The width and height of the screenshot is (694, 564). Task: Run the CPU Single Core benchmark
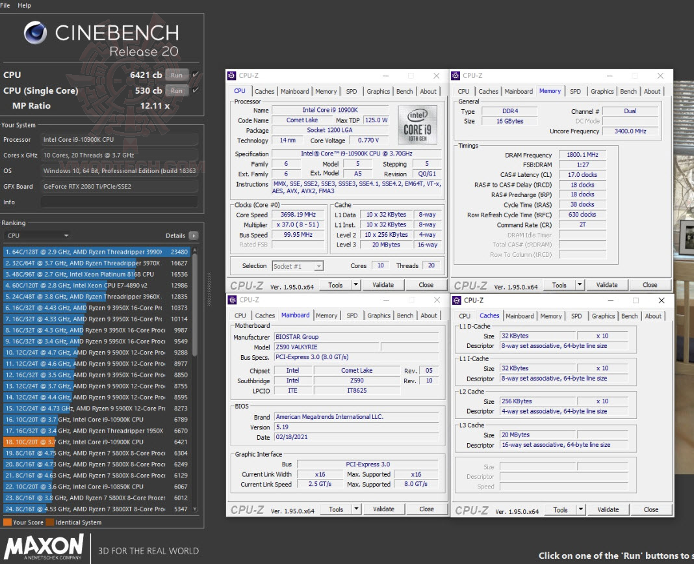[x=177, y=90]
